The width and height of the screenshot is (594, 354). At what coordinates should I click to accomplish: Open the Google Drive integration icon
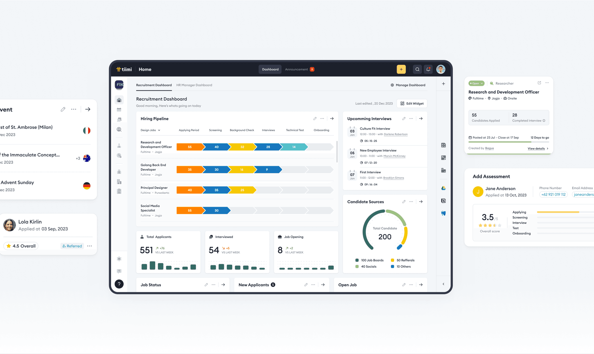point(443,188)
